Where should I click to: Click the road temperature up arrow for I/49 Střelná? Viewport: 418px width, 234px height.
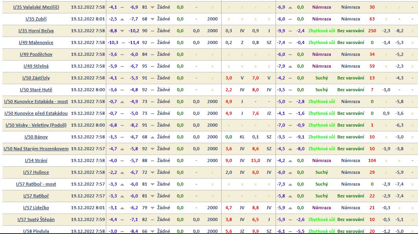coord(290,66)
